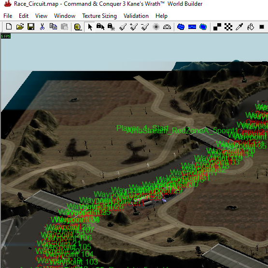Select the Waypoint 35 label

pyautogui.click(x=244, y=146)
